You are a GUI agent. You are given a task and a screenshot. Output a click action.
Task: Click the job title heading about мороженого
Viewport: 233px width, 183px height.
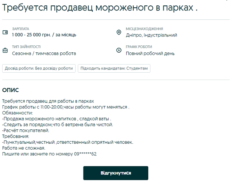[99, 7]
